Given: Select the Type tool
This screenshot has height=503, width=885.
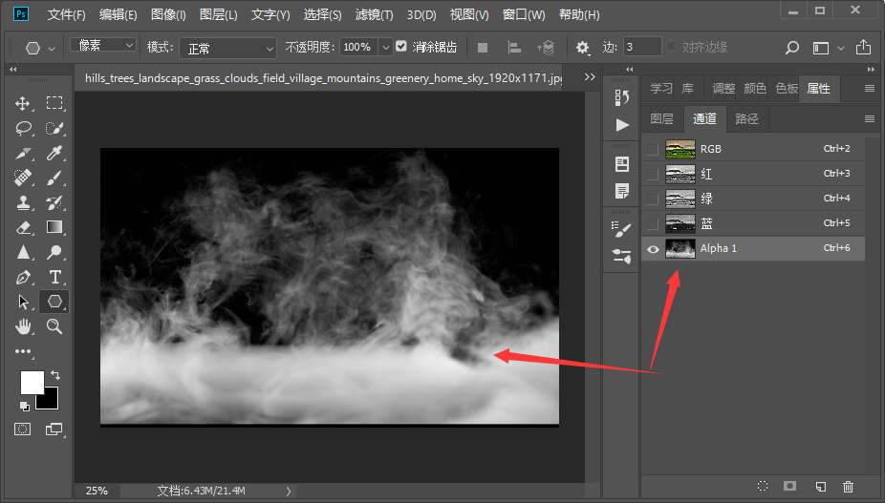Looking at the screenshot, I should (x=55, y=277).
